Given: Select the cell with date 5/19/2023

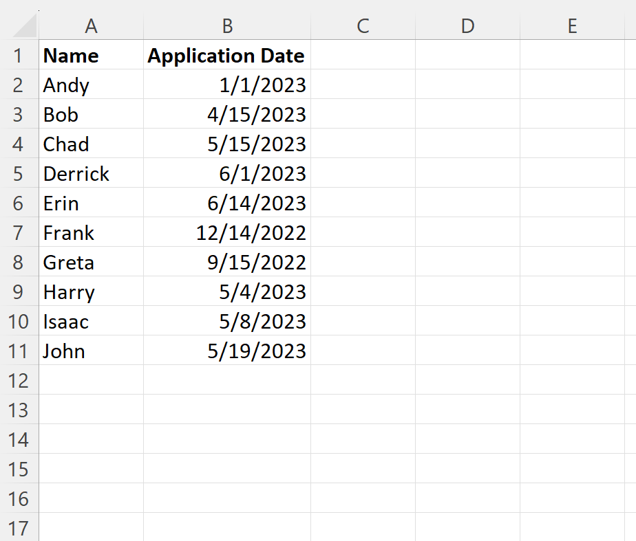Looking at the screenshot, I should [227, 351].
